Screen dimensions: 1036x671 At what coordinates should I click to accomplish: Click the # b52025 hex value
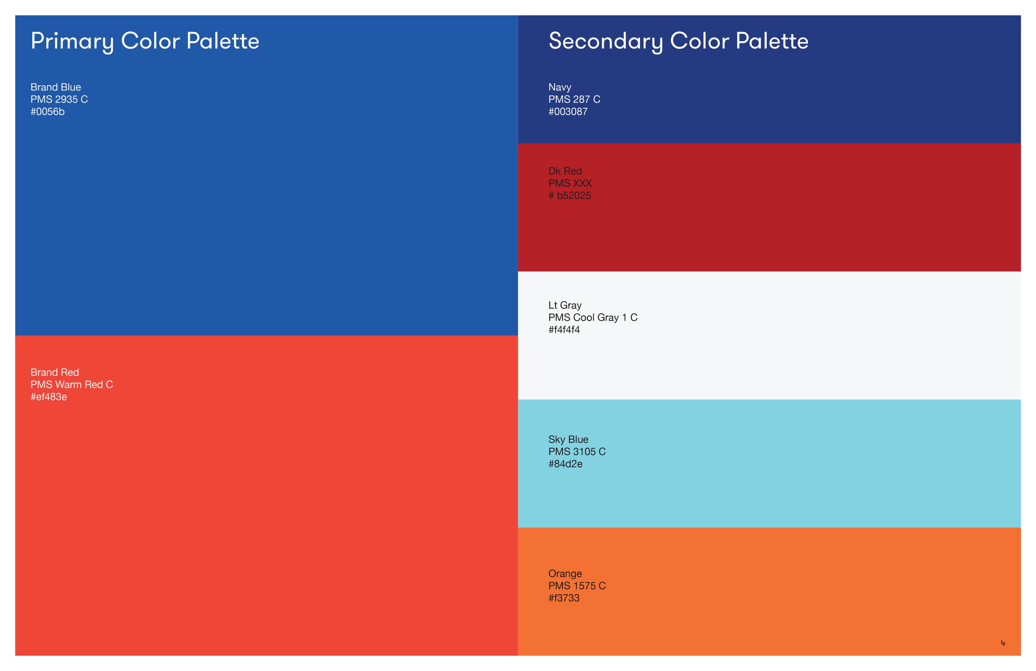570,196
